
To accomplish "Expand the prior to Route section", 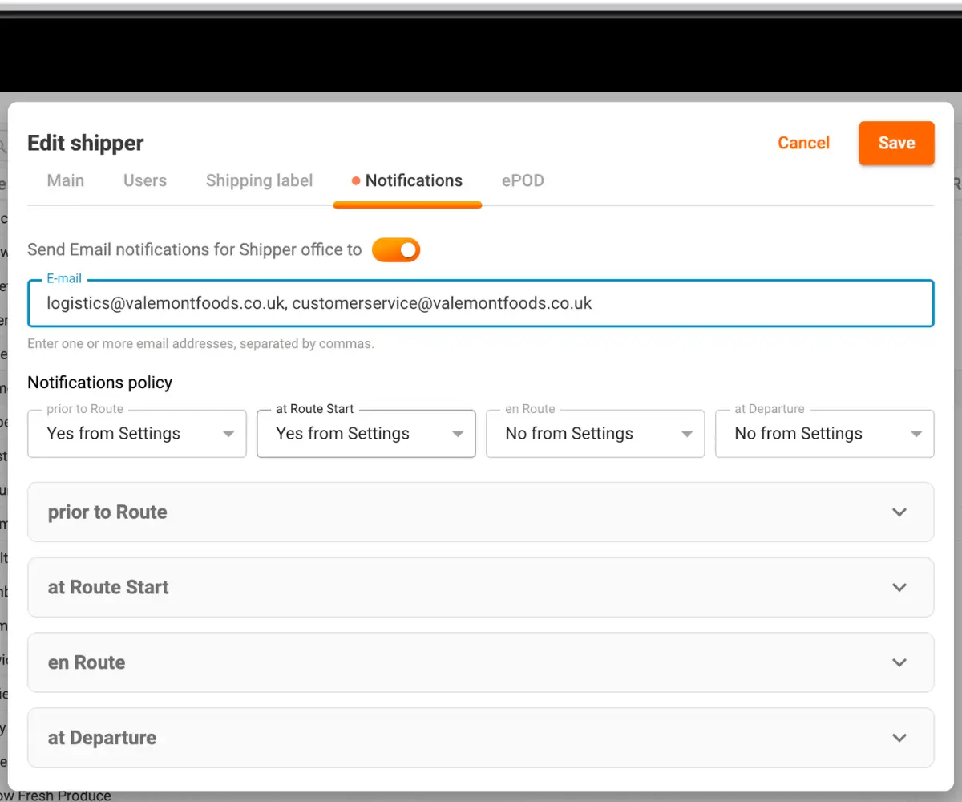I will click(481, 512).
